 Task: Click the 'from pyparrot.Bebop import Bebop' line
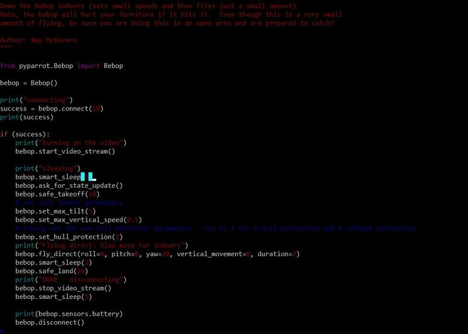tap(61, 66)
